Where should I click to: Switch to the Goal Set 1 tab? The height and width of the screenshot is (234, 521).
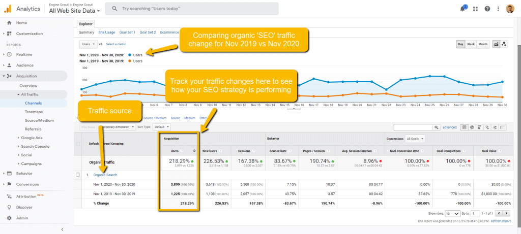click(127, 32)
